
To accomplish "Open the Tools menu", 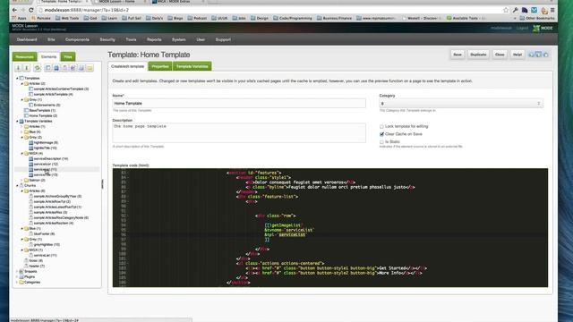I will (x=131, y=39).
